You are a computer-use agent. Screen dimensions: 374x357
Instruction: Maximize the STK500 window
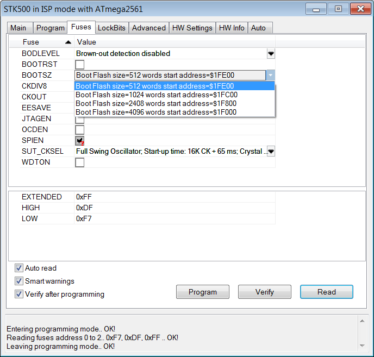point(338,9)
